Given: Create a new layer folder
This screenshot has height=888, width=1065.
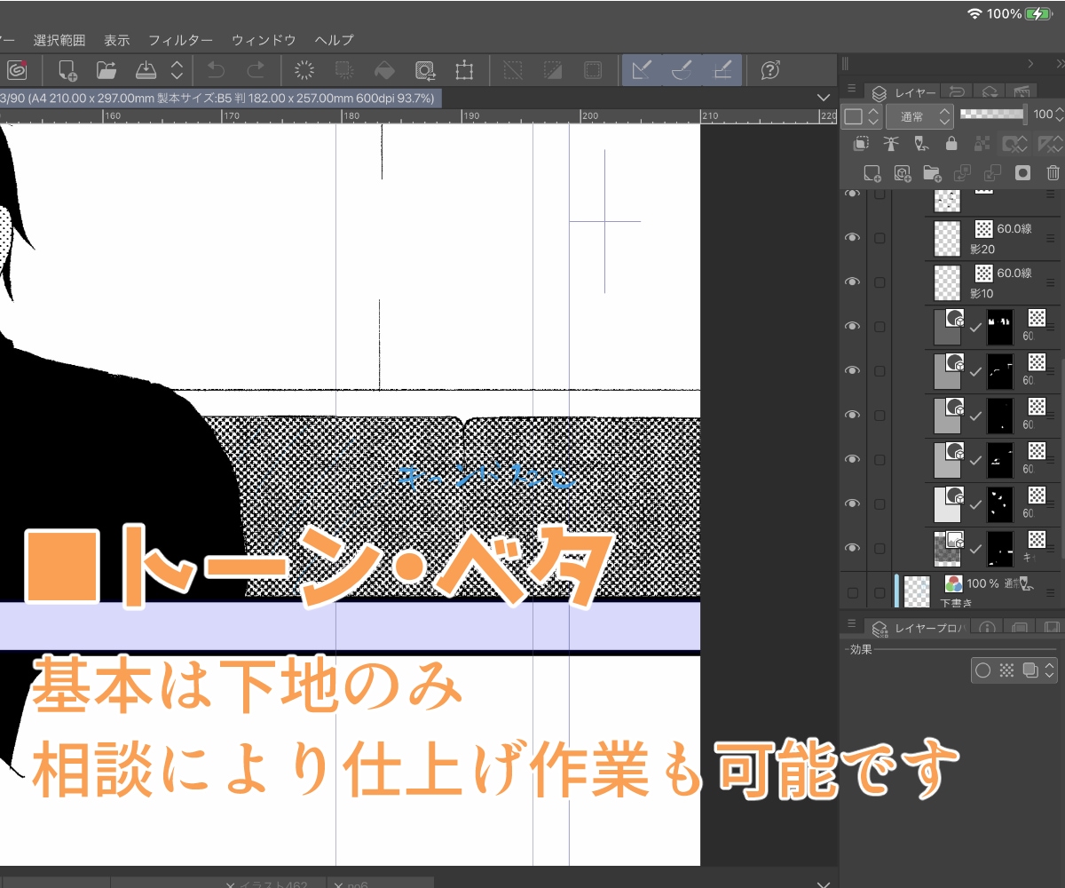Looking at the screenshot, I should (932, 173).
